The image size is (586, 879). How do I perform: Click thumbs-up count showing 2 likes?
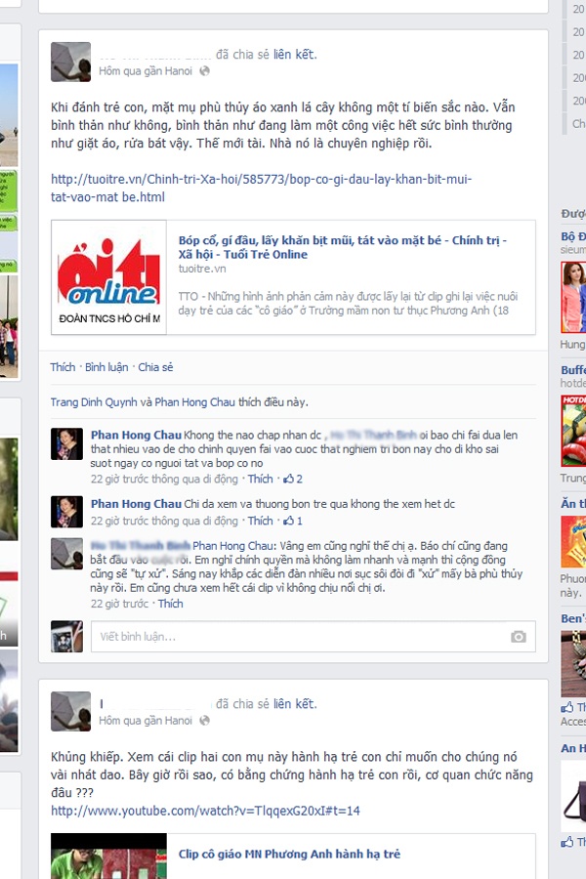pyautogui.click(x=293, y=479)
